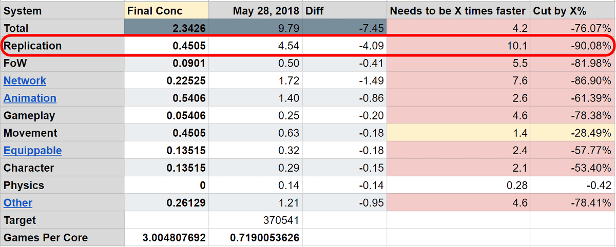This screenshot has height=247, width=616.
Task: Click the Needs to be X times faster header
Action: [458, 11]
